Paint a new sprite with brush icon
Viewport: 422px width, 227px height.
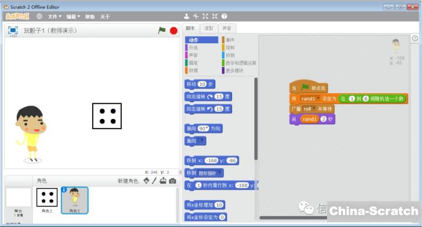[154, 181]
